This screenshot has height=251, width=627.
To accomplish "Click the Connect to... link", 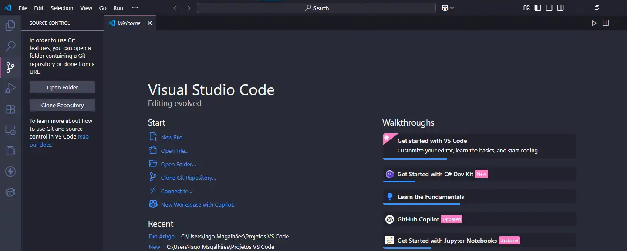I will click(176, 191).
